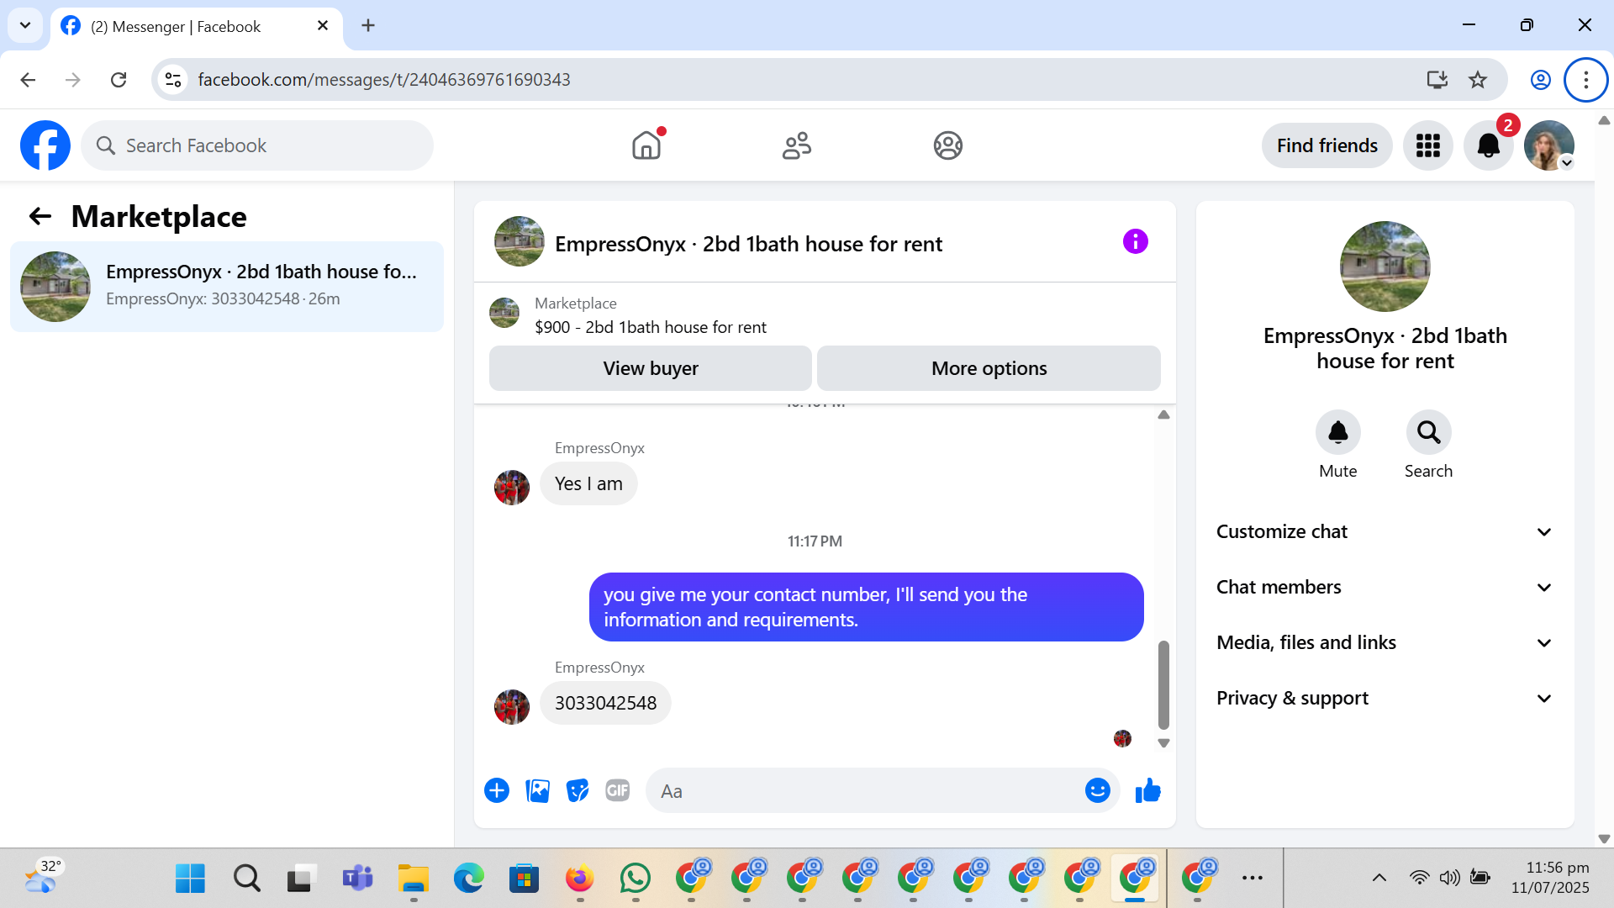Open Chrome profile icon
1614x908 pixels.
(1540, 80)
